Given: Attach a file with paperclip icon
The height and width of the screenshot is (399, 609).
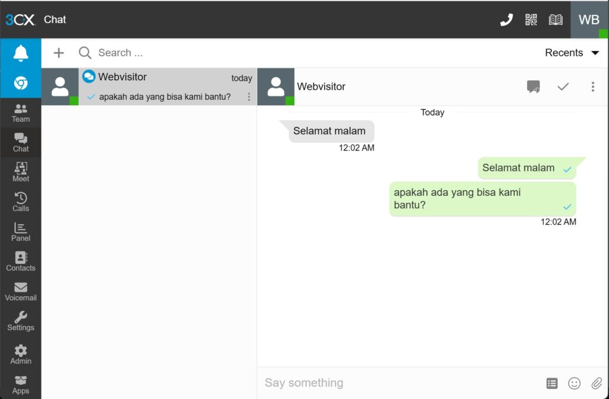Looking at the screenshot, I should 597,384.
